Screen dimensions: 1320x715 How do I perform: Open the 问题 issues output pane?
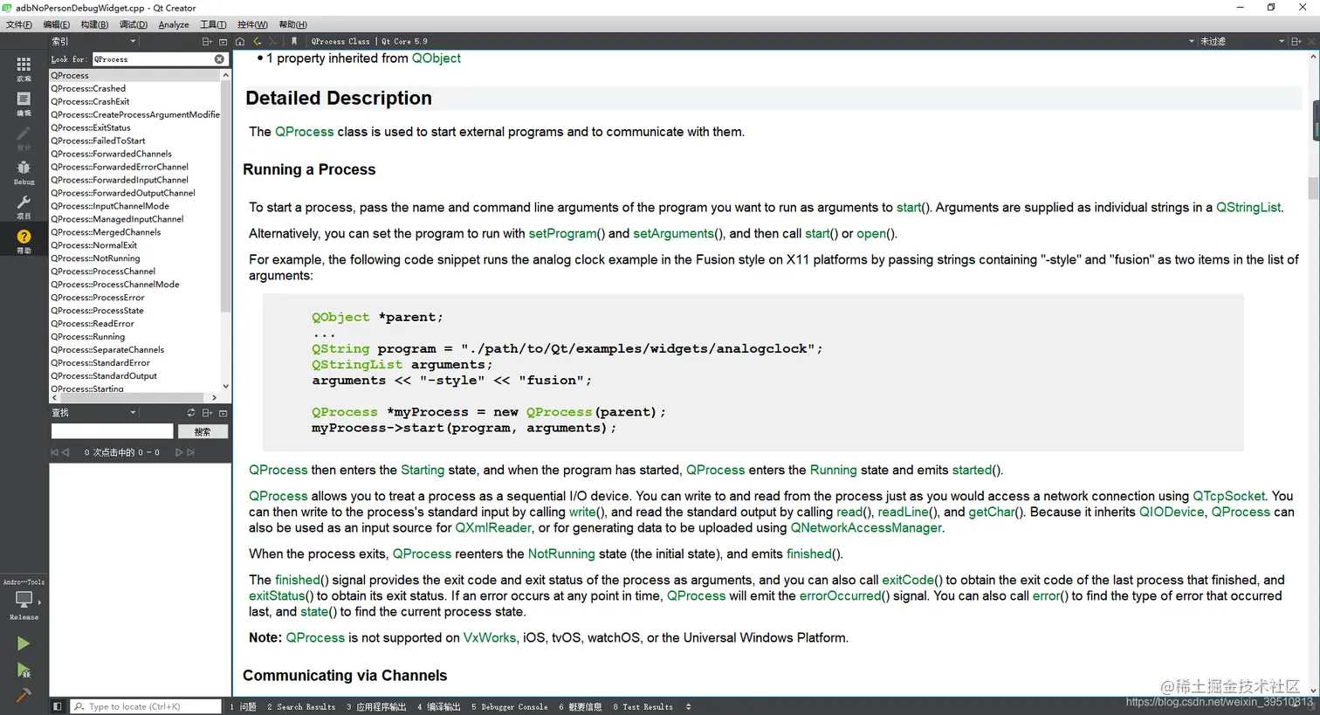pos(244,707)
